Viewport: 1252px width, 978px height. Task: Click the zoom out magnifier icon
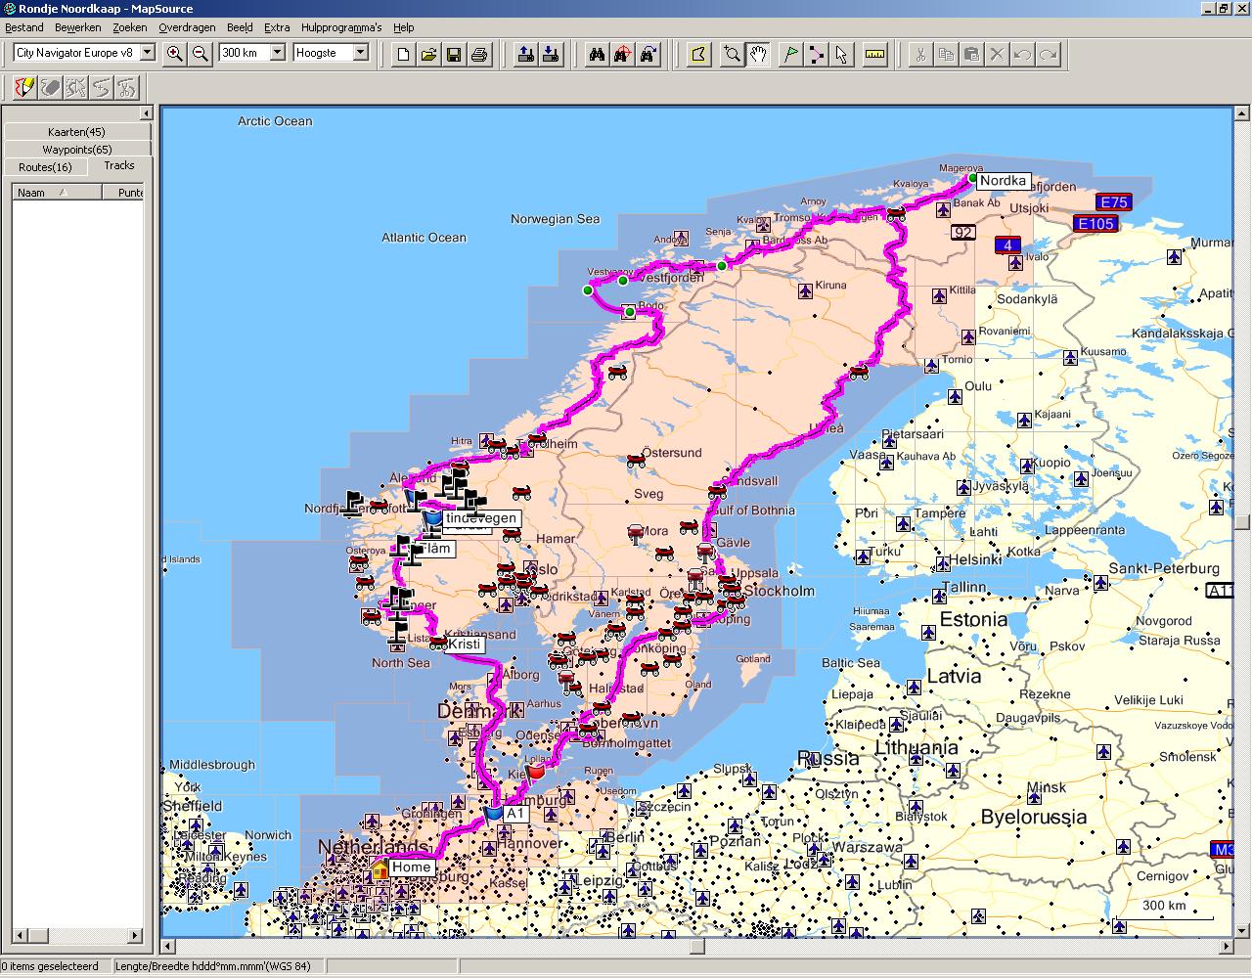click(201, 54)
